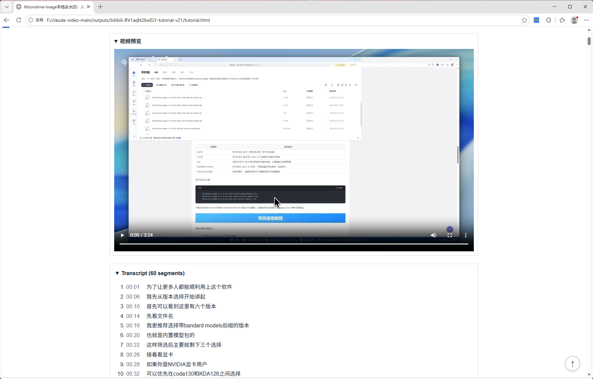Click scrollbar down arrow
593x379 pixels.
tap(589, 375)
